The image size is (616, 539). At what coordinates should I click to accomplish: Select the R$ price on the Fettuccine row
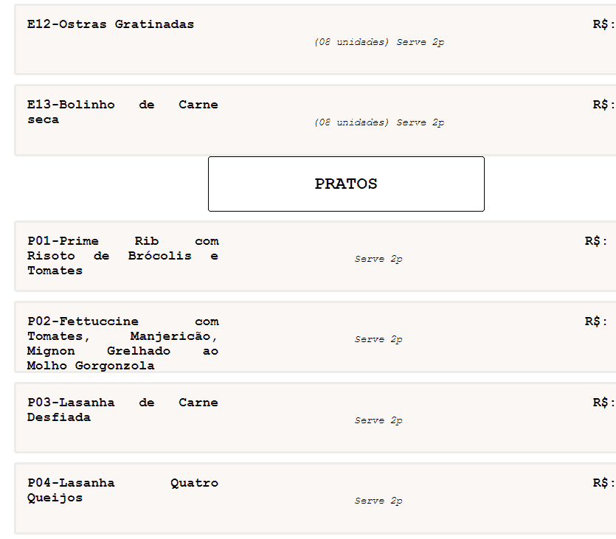(x=596, y=321)
